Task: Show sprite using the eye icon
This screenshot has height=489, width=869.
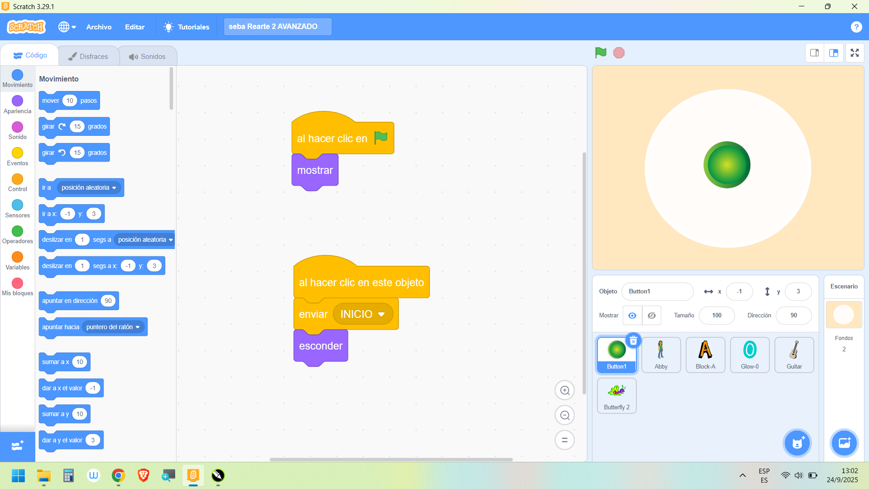Action: point(632,316)
